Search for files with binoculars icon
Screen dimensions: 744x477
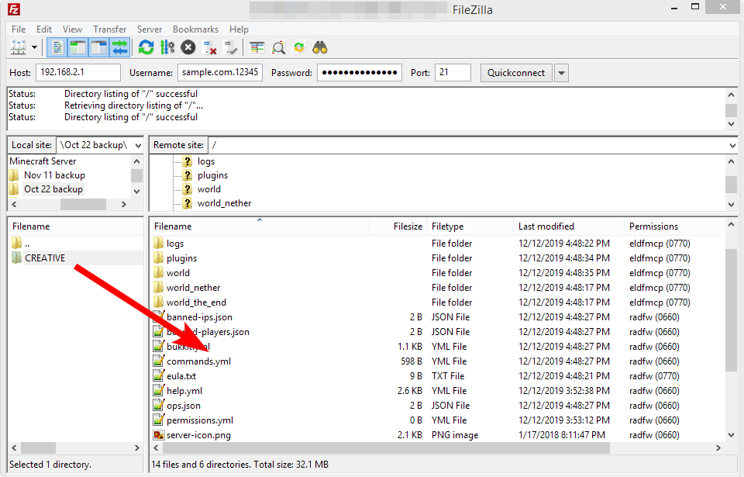click(x=320, y=47)
